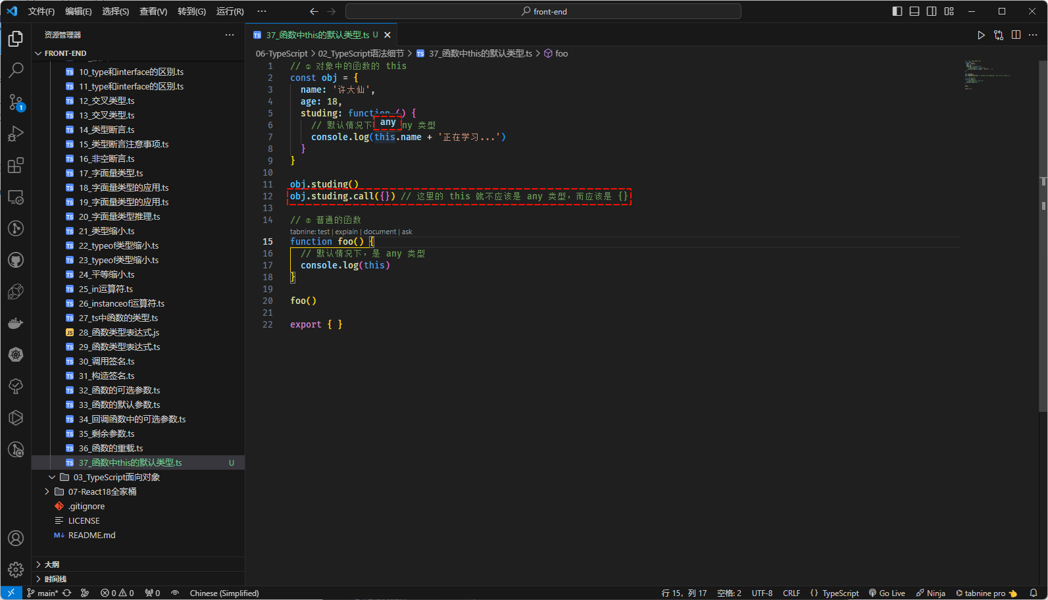The image size is (1048, 600).
Task: Open the Source Control view
Action: coord(16,102)
